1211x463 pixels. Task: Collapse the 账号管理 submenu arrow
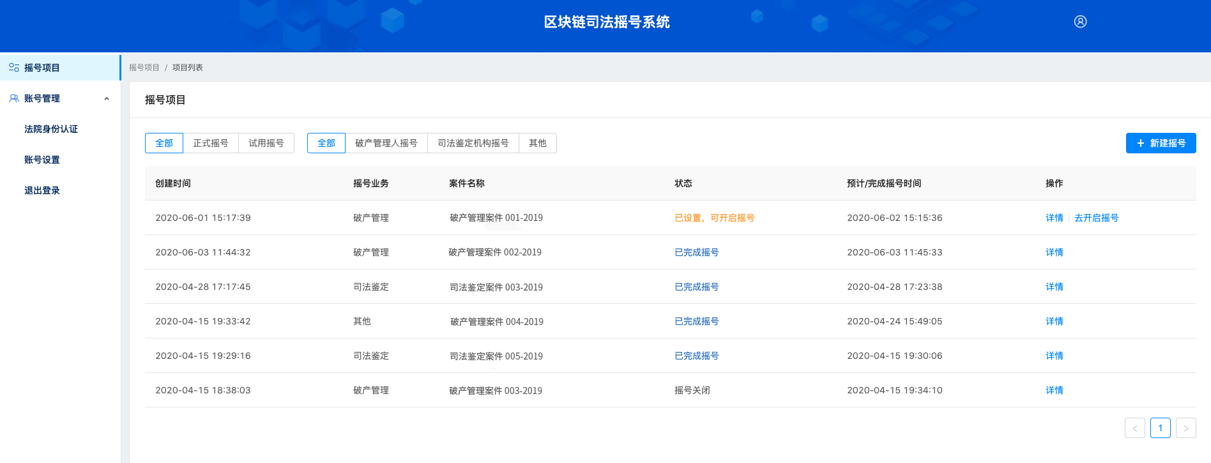tap(107, 98)
